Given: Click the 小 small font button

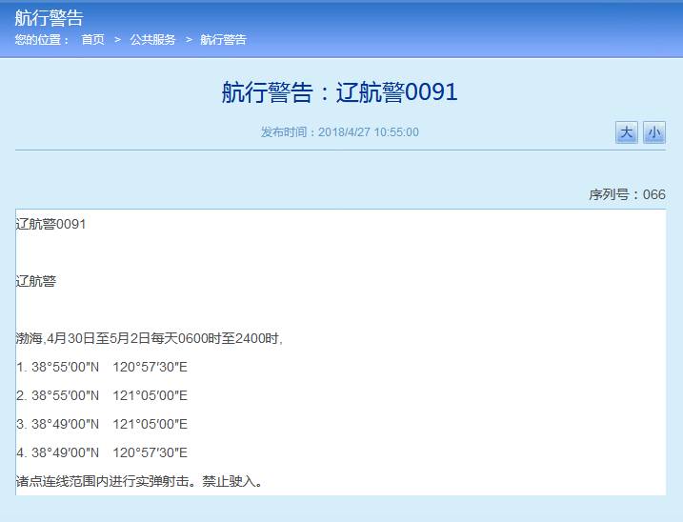Looking at the screenshot, I should [x=654, y=132].
